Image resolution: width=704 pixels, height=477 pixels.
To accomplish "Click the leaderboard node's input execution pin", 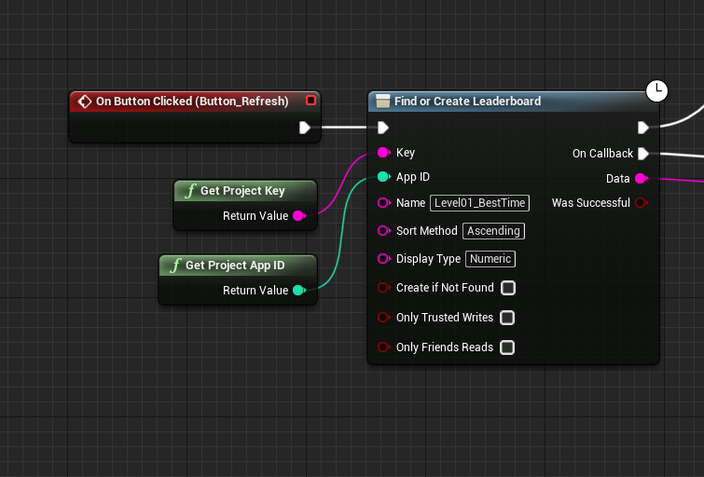I will (x=383, y=128).
